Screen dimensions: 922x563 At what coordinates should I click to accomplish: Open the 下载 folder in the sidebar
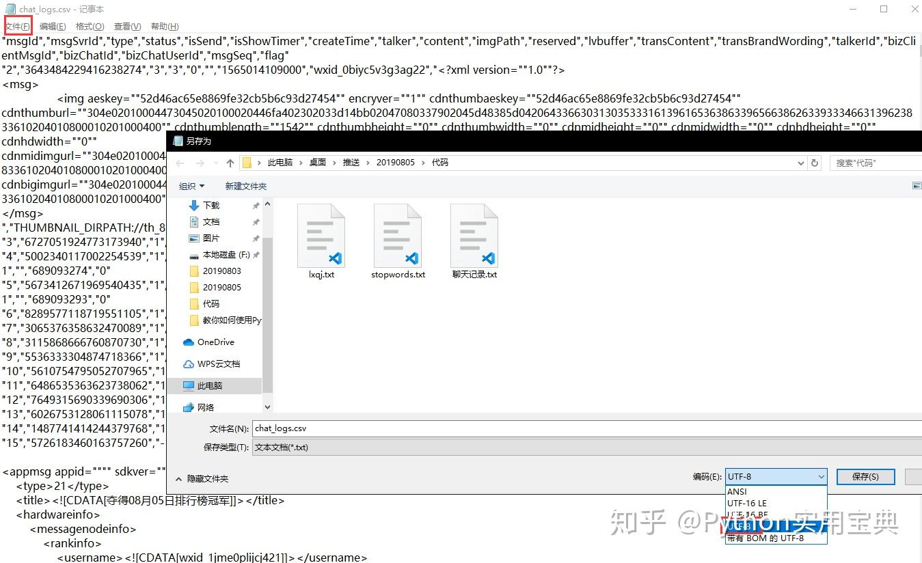211,205
